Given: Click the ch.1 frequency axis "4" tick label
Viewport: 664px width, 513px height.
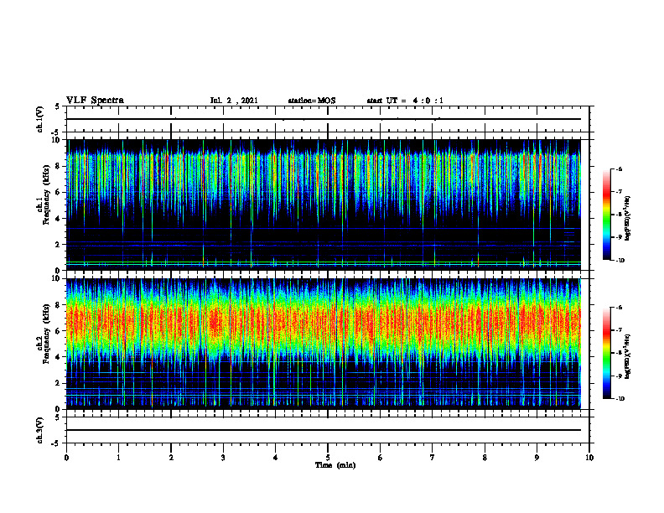Looking at the screenshot, I should 59,219.
